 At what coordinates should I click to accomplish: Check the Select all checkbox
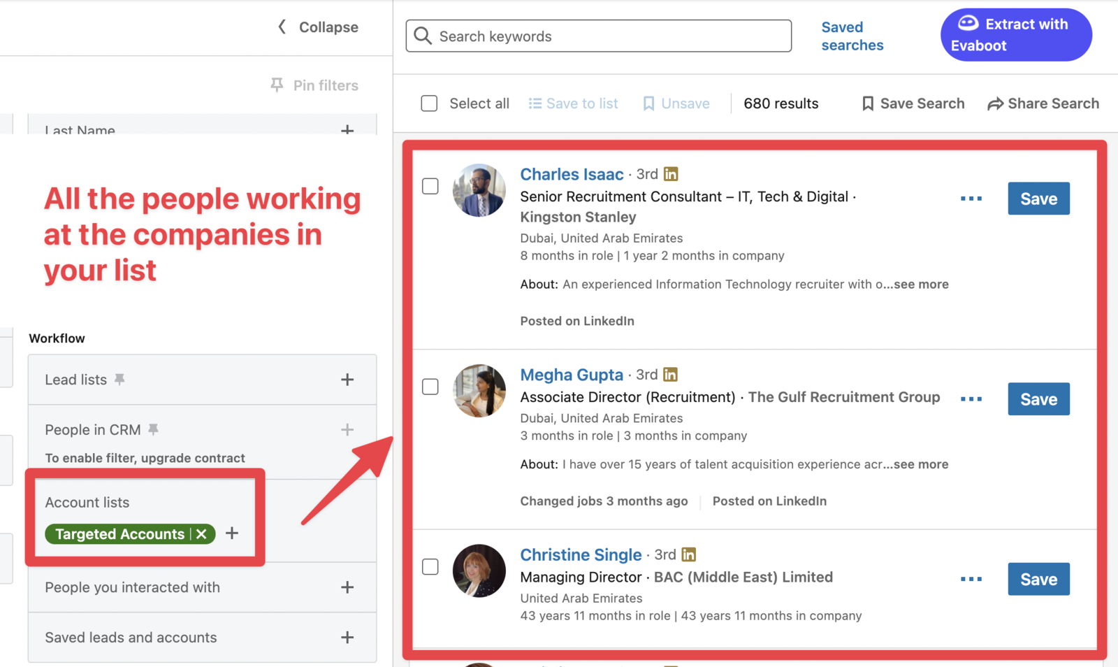pos(429,103)
